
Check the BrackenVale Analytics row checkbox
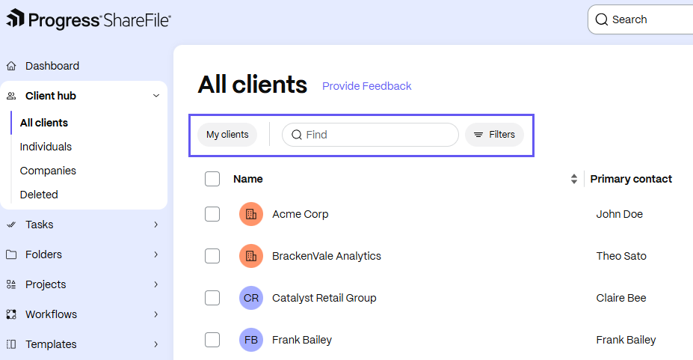click(212, 256)
